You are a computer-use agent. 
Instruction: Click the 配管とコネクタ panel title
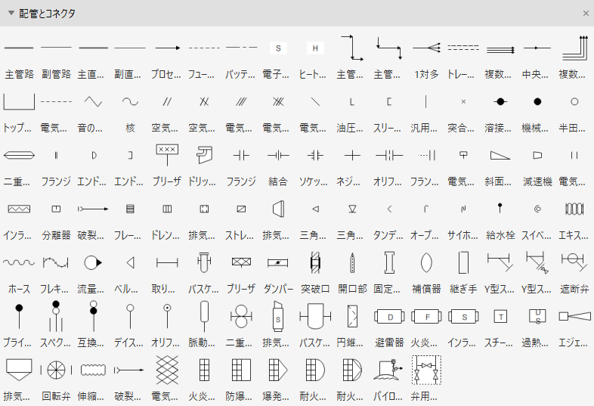[47, 14]
